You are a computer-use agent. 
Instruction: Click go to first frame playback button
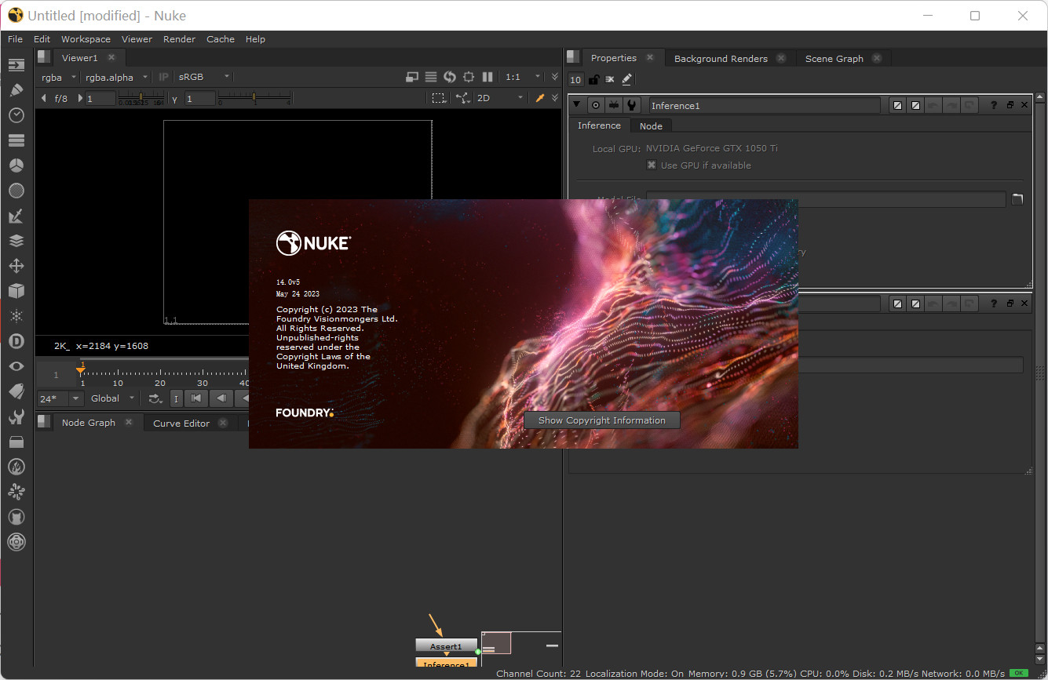196,398
